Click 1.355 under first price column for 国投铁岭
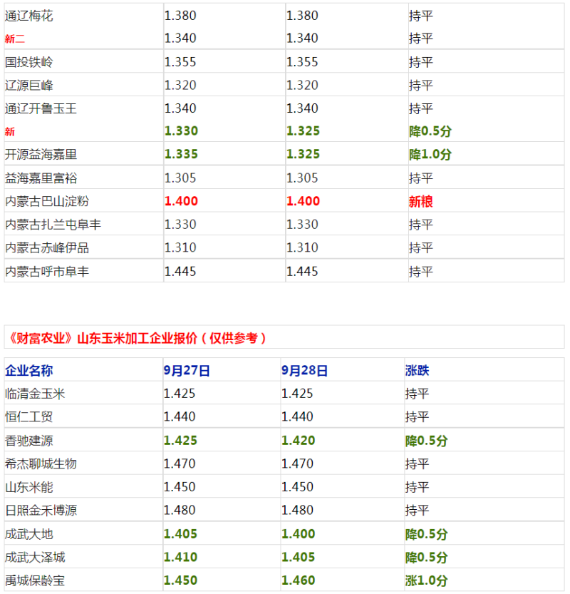 click(x=180, y=62)
